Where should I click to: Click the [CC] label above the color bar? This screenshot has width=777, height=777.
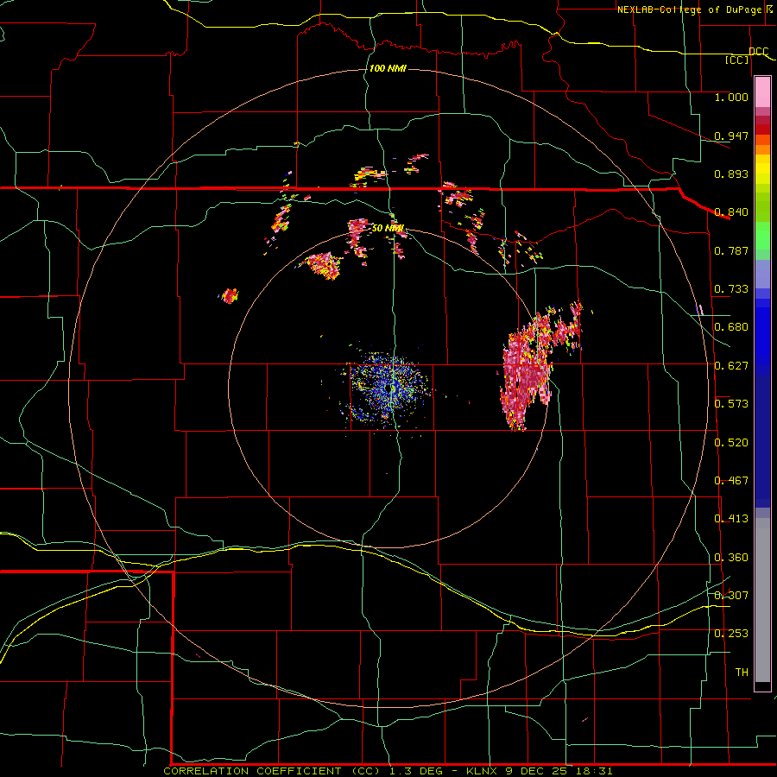click(x=737, y=60)
